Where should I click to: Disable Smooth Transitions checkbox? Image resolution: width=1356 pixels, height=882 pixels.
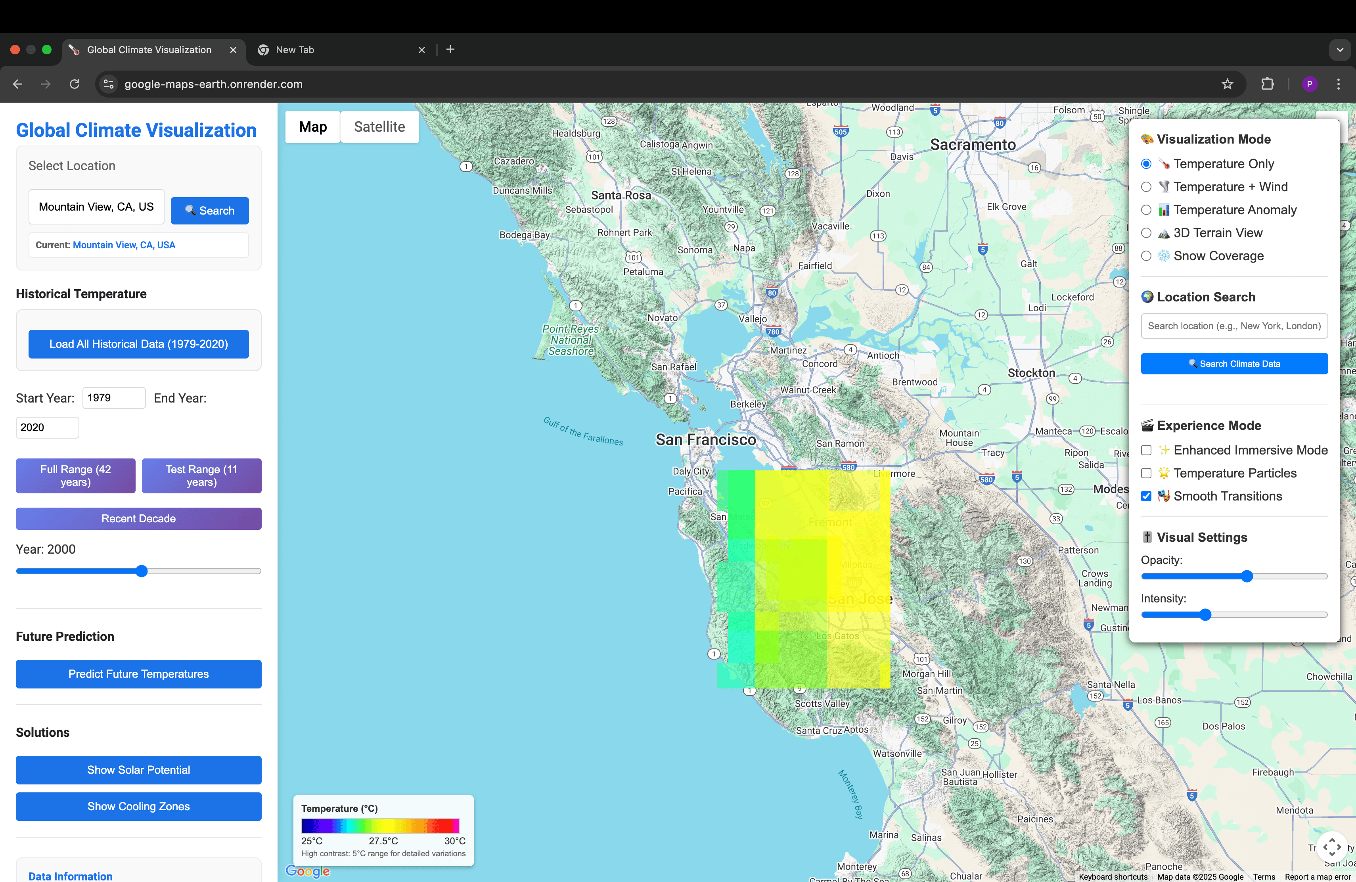1146,496
